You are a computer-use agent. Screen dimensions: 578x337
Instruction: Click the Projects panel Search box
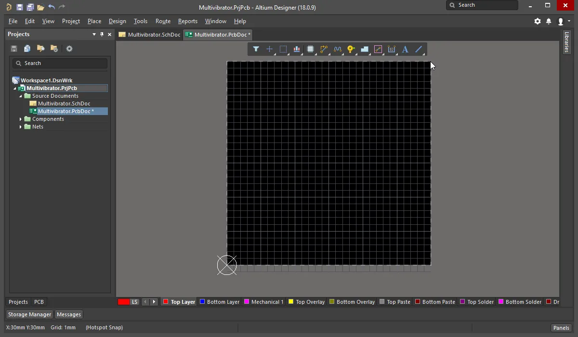tap(60, 63)
